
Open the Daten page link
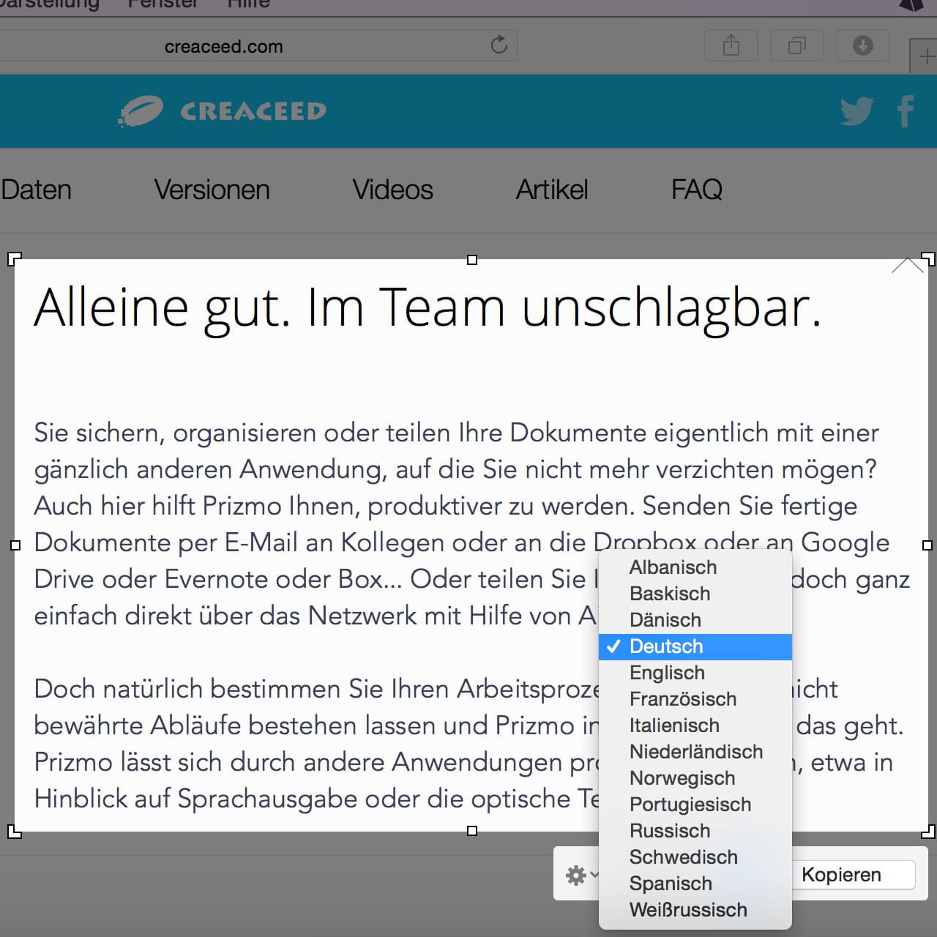click(x=36, y=190)
